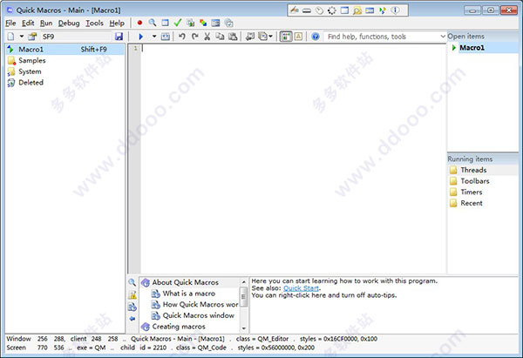Image resolution: width=523 pixels, height=358 pixels.
Task: Save with the floppy disk icon
Action: (x=119, y=37)
